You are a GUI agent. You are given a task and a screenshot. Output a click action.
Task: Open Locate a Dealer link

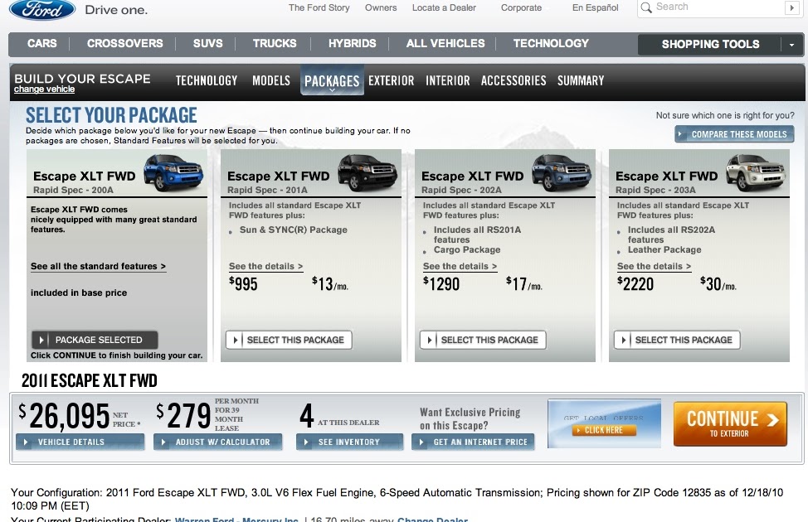[x=444, y=7]
